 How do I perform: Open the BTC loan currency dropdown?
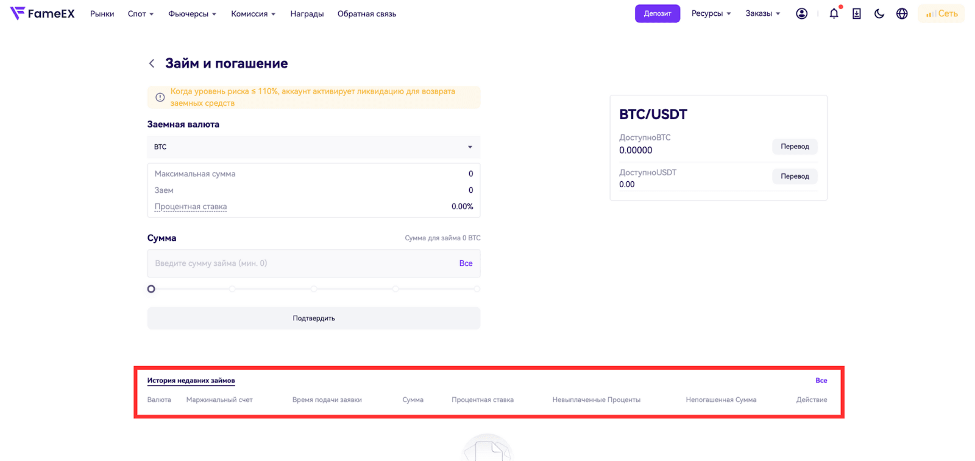313,147
